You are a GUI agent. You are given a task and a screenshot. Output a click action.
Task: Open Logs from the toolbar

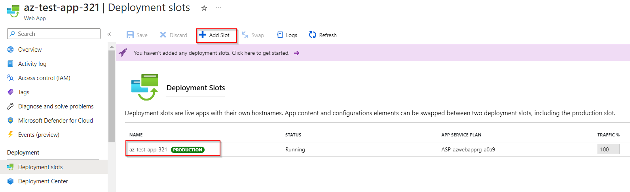point(287,35)
